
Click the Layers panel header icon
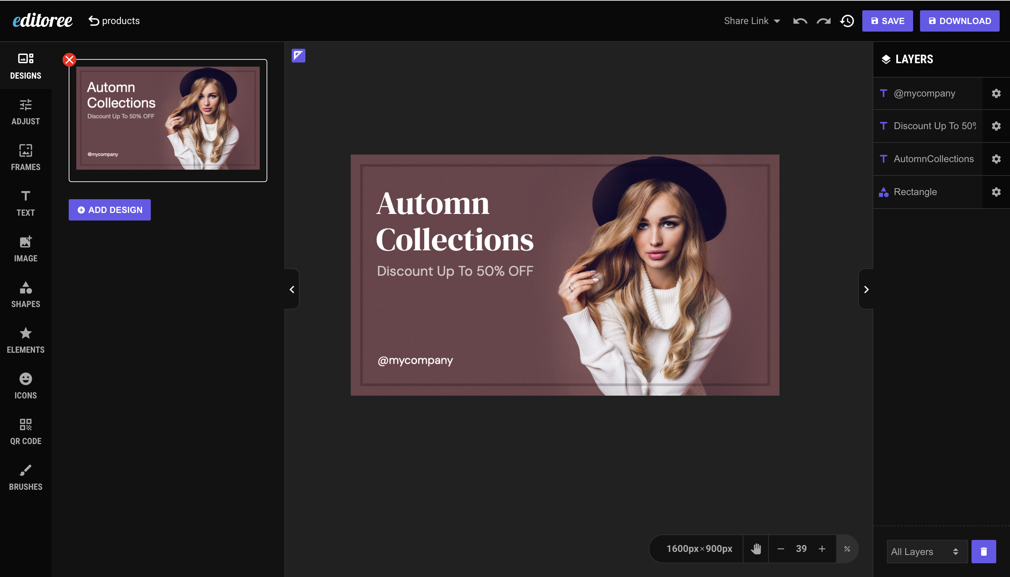coord(886,59)
